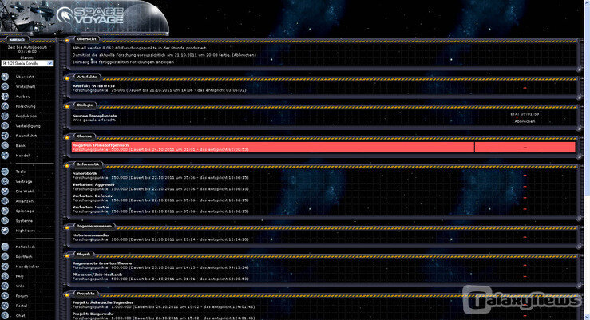This screenshot has width=590, height=320.
Task: Click red dash marker in Artefakt row
Action: 525,88
